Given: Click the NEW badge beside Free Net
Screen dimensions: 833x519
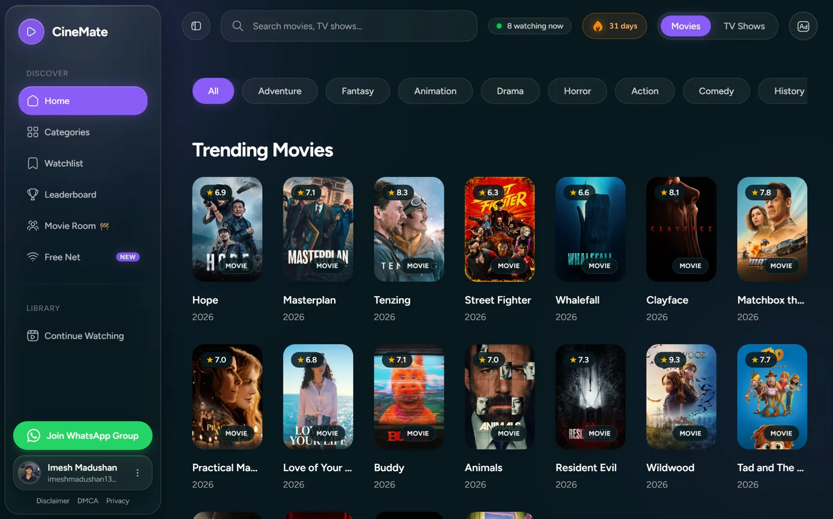Looking at the screenshot, I should (x=128, y=257).
